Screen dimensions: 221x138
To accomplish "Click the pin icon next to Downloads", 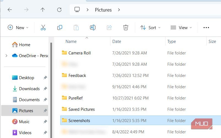I will click(45, 89).
